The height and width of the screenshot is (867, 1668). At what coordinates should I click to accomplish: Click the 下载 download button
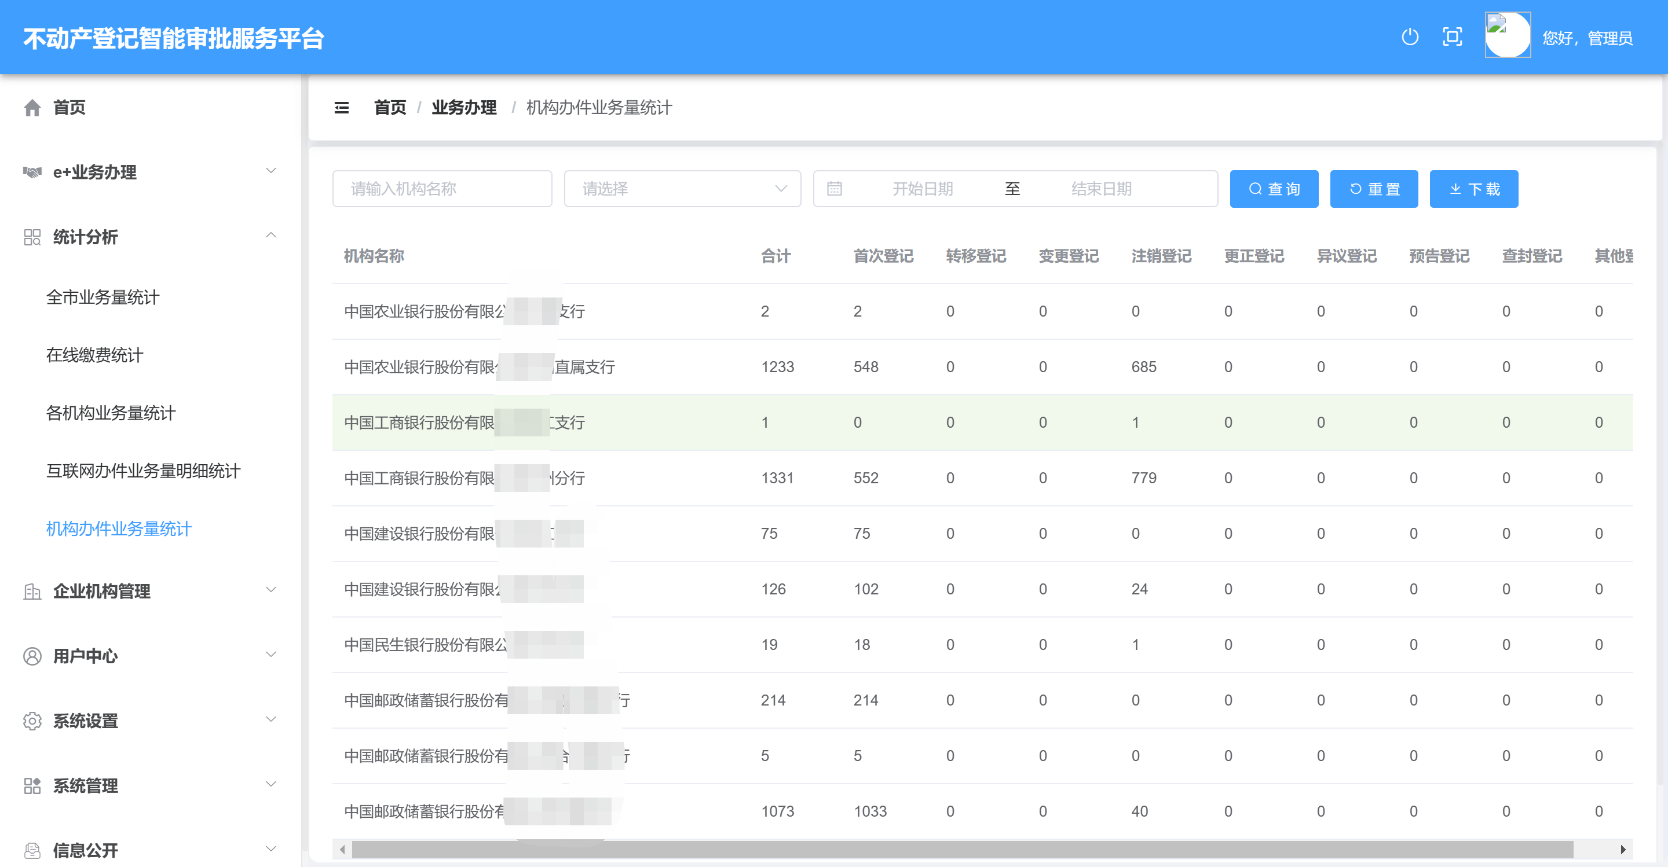click(x=1474, y=189)
